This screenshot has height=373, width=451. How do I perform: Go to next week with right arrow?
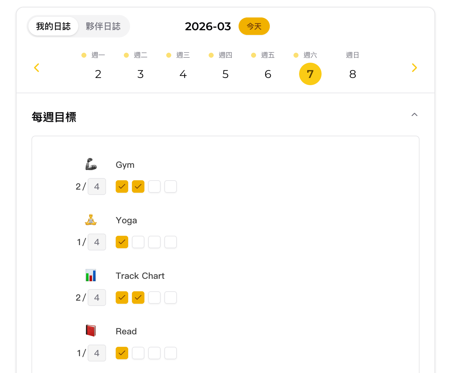(x=414, y=68)
